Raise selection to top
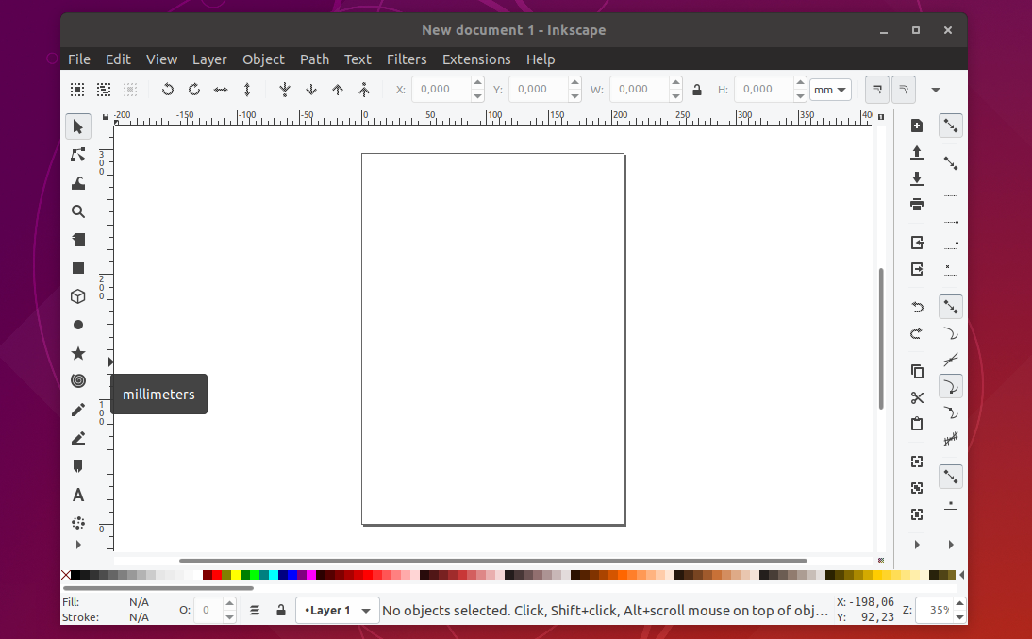This screenshot has height=639, width=1032. (x=364, y=89)
